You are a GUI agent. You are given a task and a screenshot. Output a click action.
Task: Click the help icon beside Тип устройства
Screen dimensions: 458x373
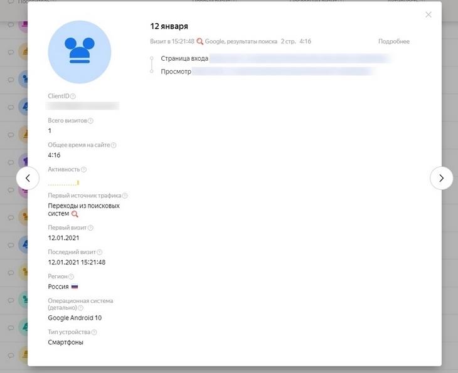coord(95,332)
